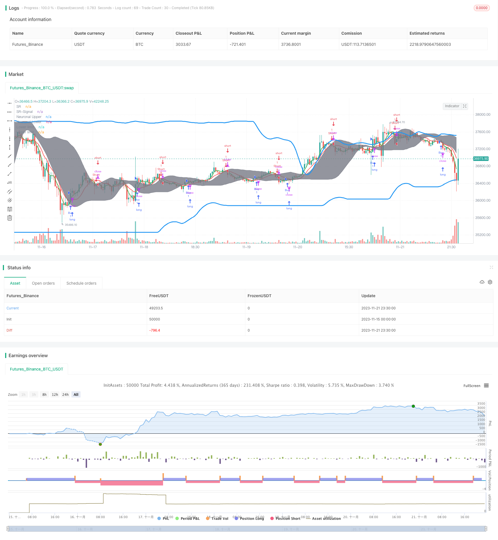
Task: Grab the right navigator range handle
Action: (486, 529)
